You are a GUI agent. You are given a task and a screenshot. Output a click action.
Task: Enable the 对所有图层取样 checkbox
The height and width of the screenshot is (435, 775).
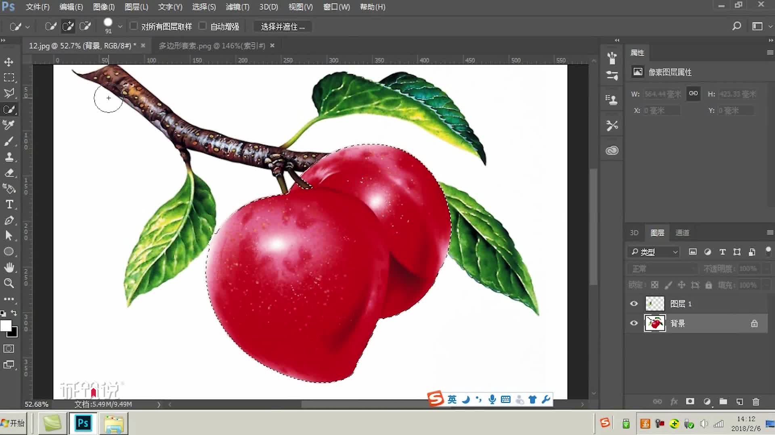click(134, 26)
